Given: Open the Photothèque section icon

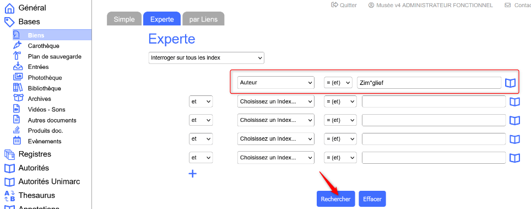Looking at the screenshot, I should click(x=18, y=77).
